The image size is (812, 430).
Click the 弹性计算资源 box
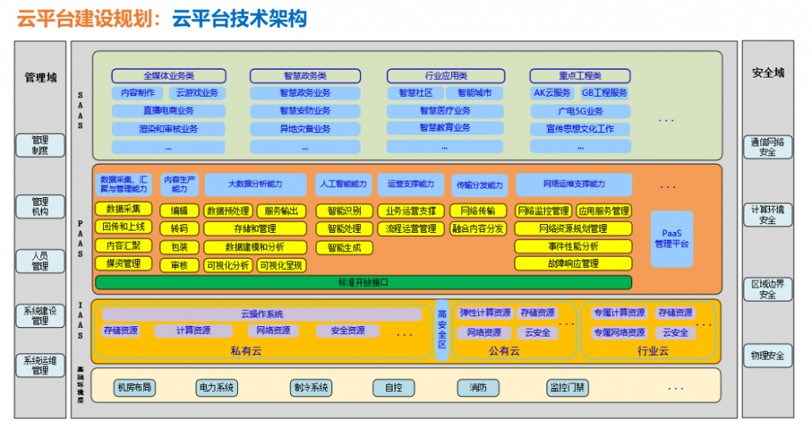[x=485, y=313]
